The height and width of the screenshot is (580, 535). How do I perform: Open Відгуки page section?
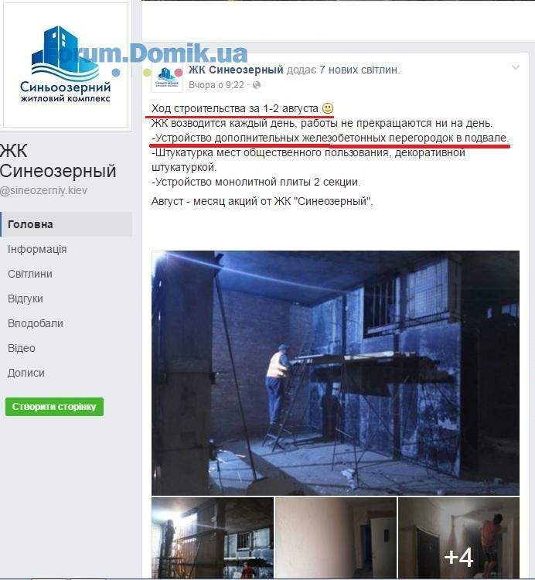click(26, 299)
